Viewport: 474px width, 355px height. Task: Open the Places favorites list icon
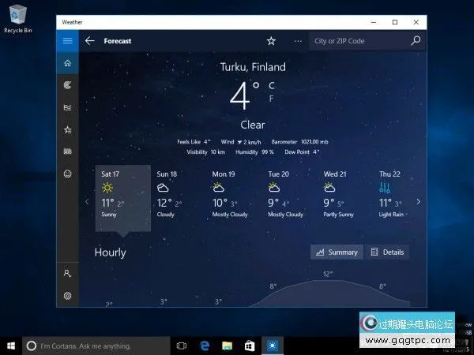(x=67, y=129)
